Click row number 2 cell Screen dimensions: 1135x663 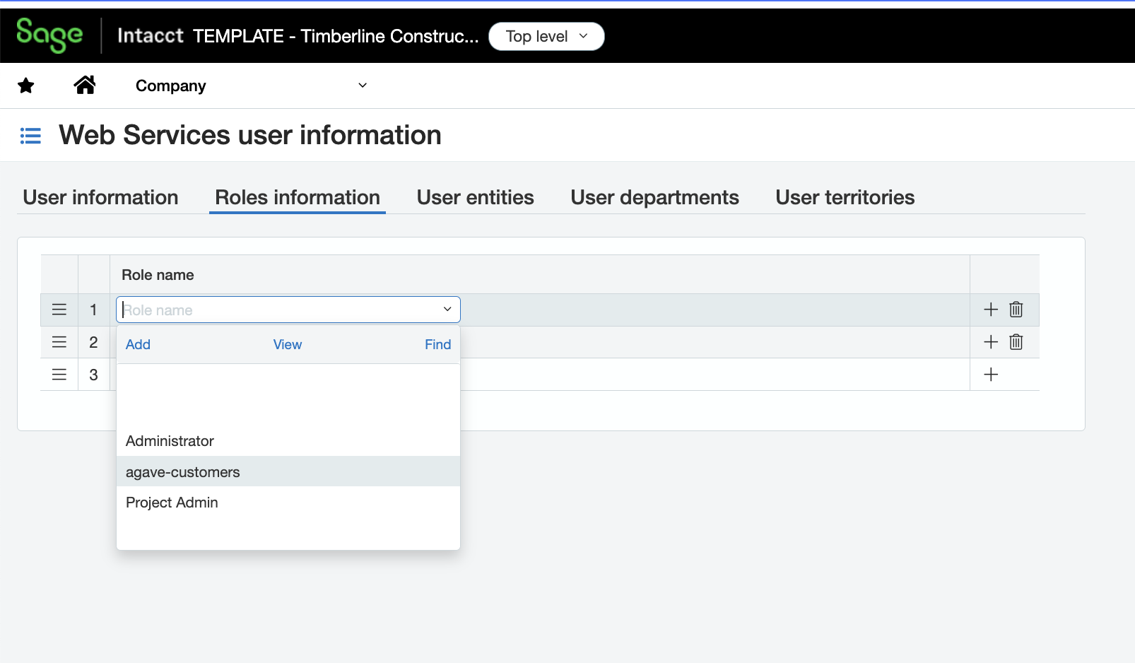click(x=93, y=342)
